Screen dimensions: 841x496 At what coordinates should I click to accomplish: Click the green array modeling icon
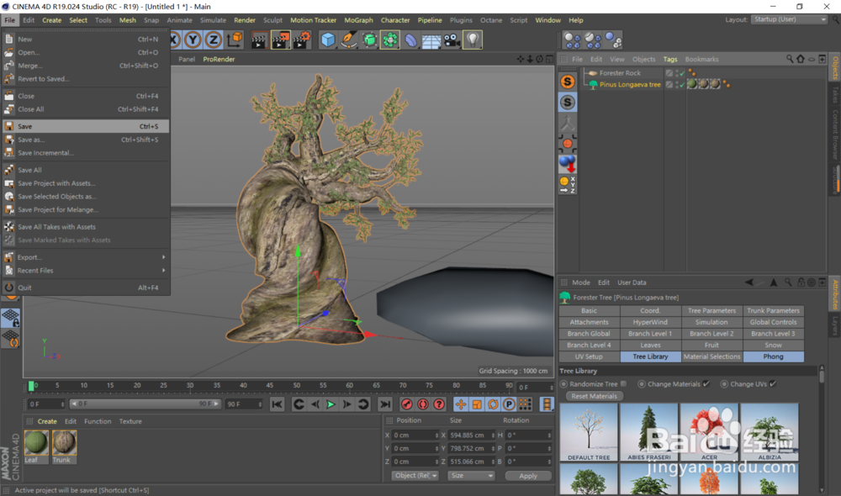pos(390,40)
